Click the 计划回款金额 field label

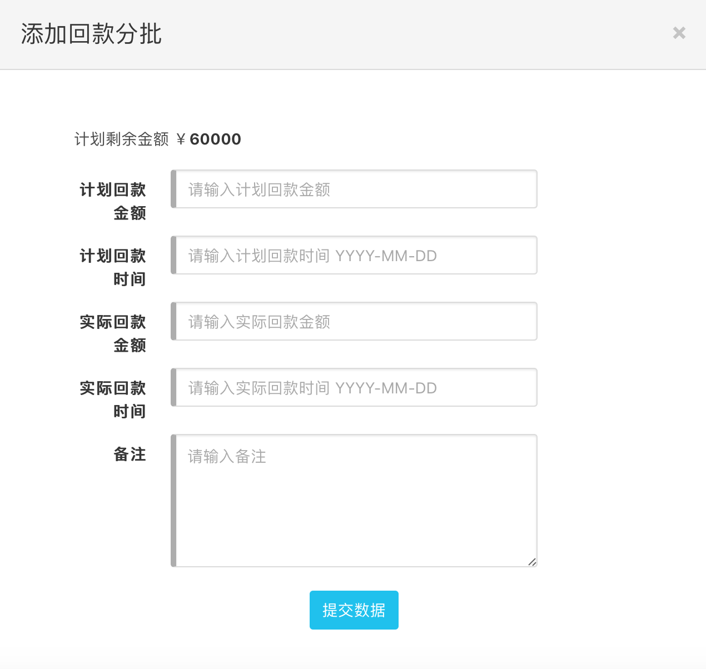coord(113,201)
